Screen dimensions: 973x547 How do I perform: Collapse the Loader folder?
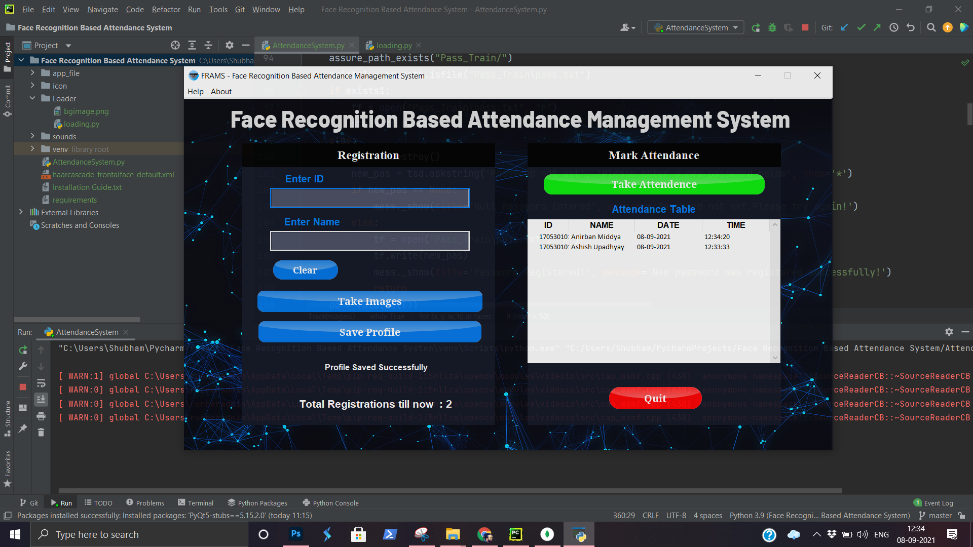[x=32, y=98]
